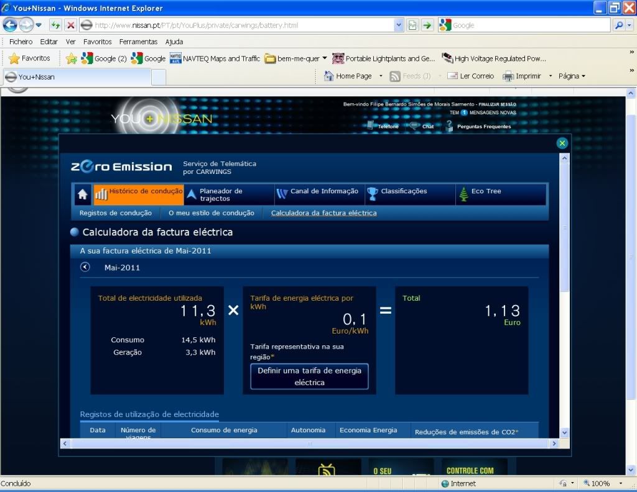The width and height of the screenshot is (637, 492).
Task: Open High Voltage Regulated Pow favorite
Action: click(493, 58)
